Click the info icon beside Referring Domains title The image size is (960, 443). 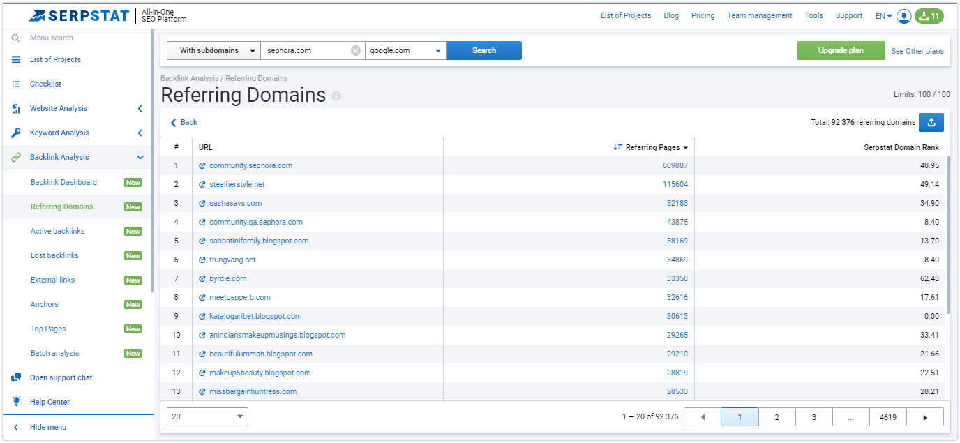coord(336,96)
